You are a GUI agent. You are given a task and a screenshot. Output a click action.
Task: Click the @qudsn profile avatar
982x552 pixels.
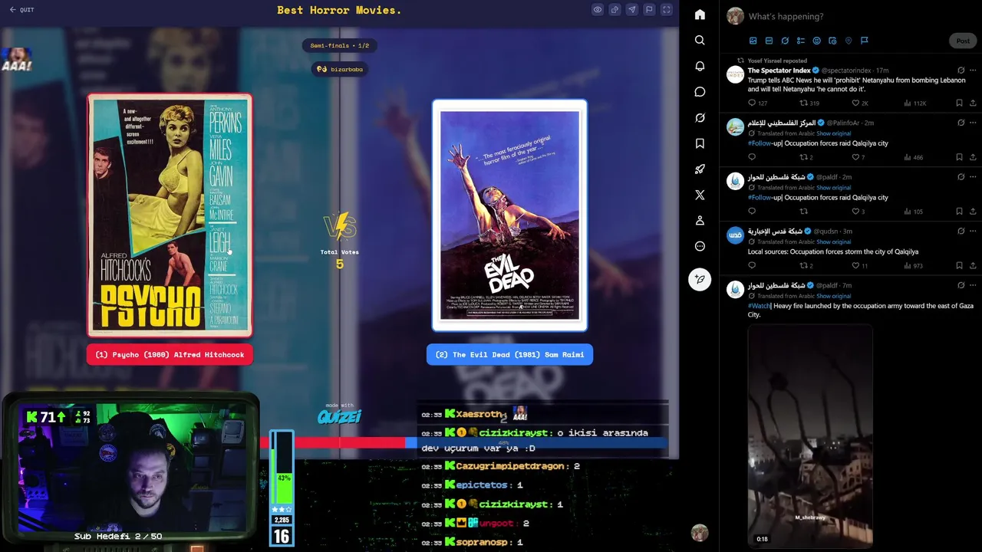tap(735, 235)
